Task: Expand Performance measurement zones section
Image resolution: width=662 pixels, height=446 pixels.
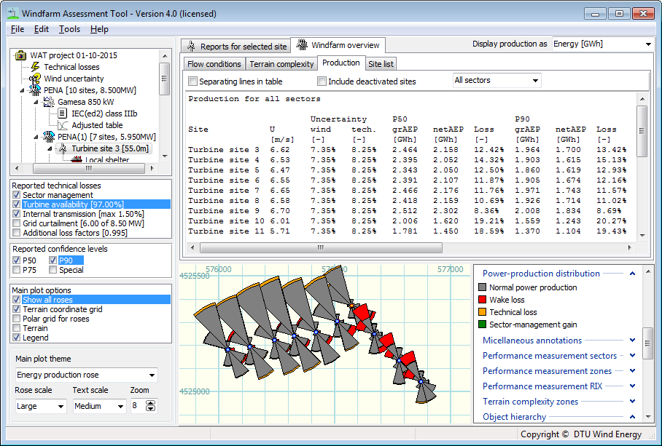Action: pos(632,370)
